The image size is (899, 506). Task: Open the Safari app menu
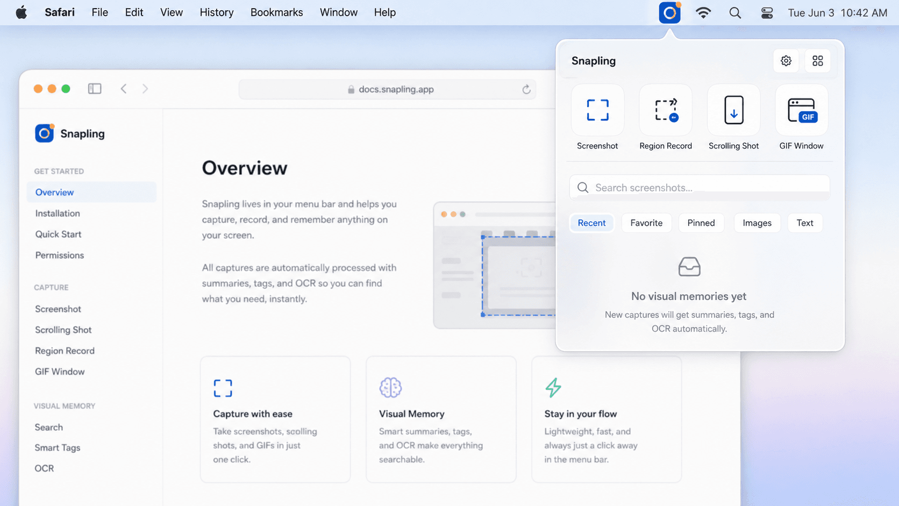pos(60,12)
